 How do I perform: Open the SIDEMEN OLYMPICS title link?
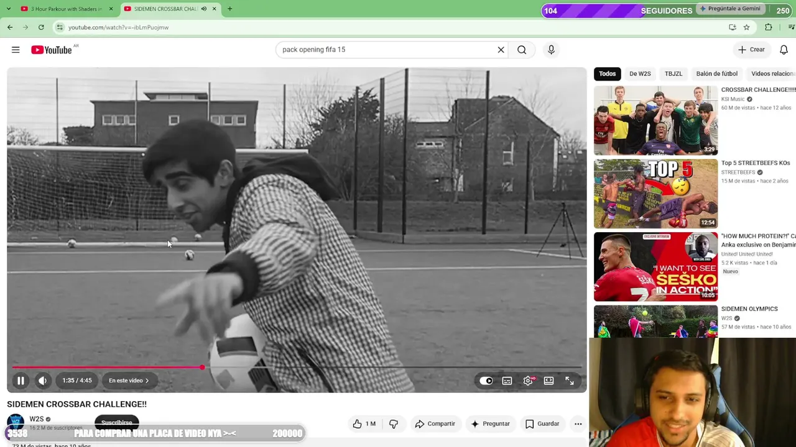749,309
